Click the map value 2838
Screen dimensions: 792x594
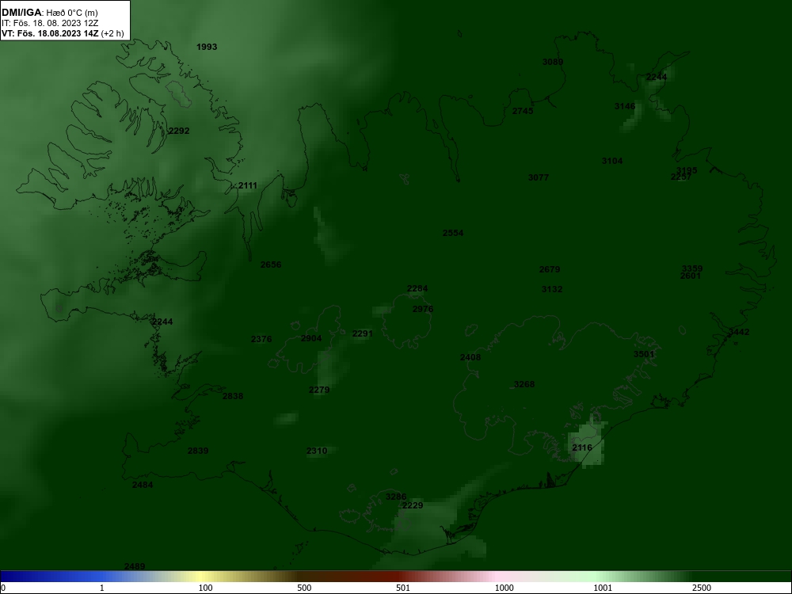(x=233, y=396)
